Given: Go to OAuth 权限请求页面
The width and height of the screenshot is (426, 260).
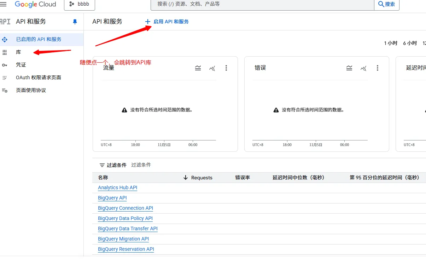Looking at the screenshot, I should [x=39, y=77].
